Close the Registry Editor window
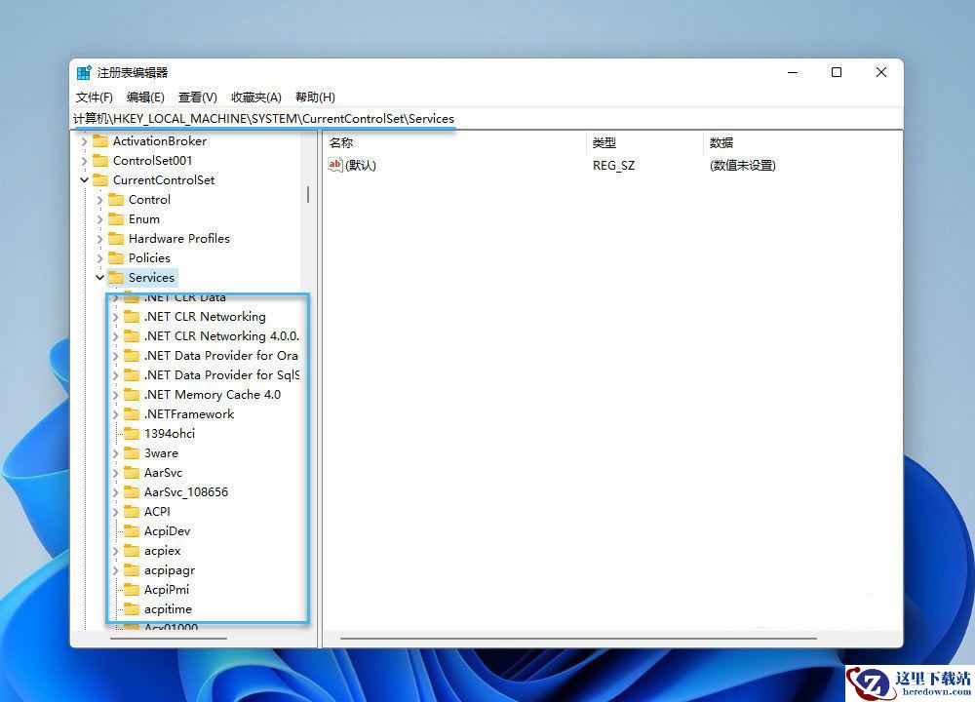 coord(881,73)
